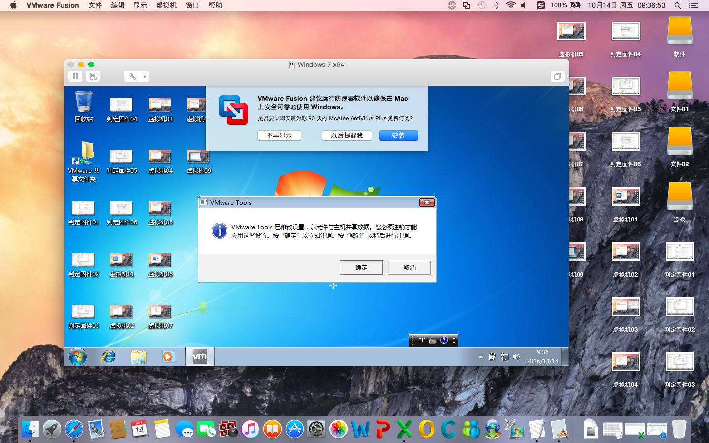Launch Internet Explorer from the Windows taskbar
This screenshot has width=709, height=443.
coord(108,356)
